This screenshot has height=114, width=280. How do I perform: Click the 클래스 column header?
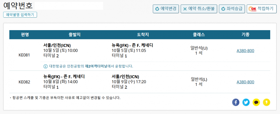[x=199, y=35]
